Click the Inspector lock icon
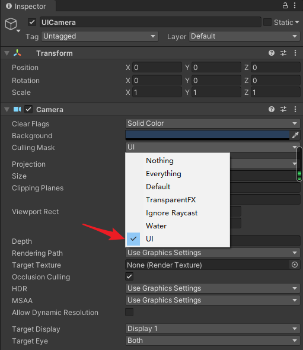Viewport: 303px width, 350px height. coord(285,5)
